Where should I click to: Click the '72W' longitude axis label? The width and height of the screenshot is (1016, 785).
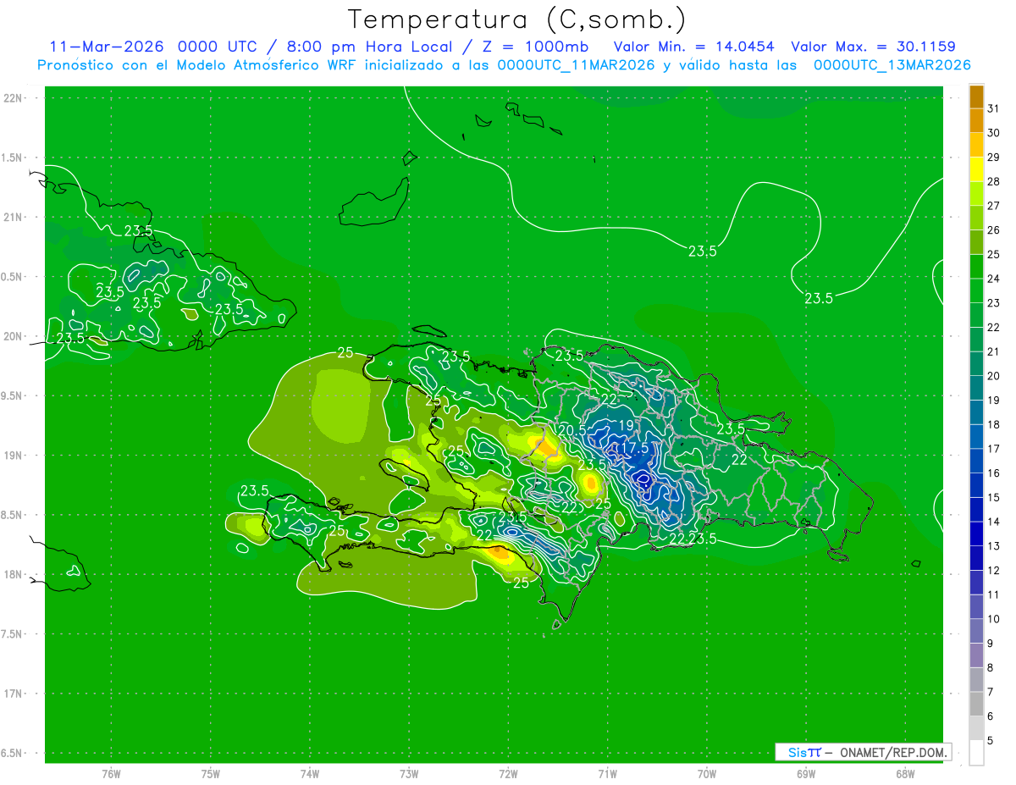click(x=508, y=774)
